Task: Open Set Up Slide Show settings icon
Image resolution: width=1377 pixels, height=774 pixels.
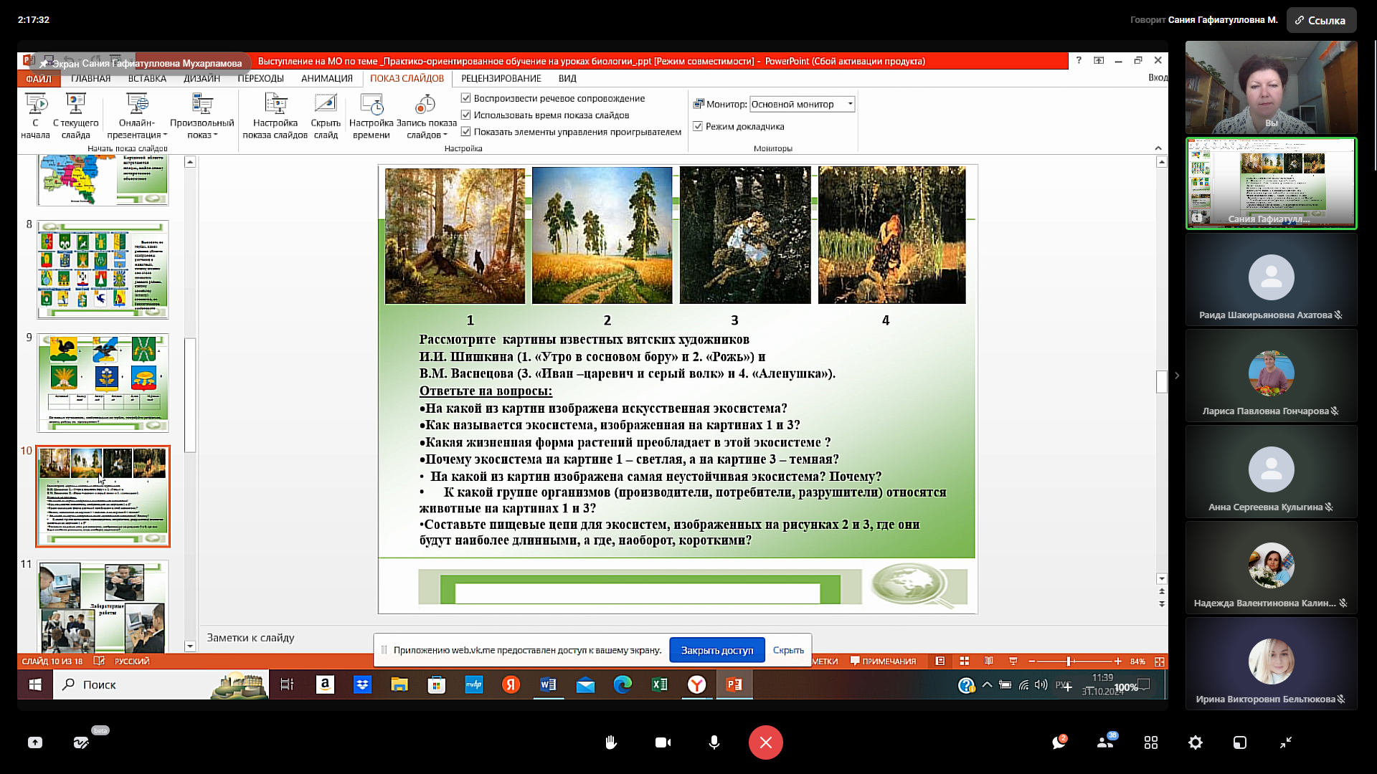Action: point(275,104)
